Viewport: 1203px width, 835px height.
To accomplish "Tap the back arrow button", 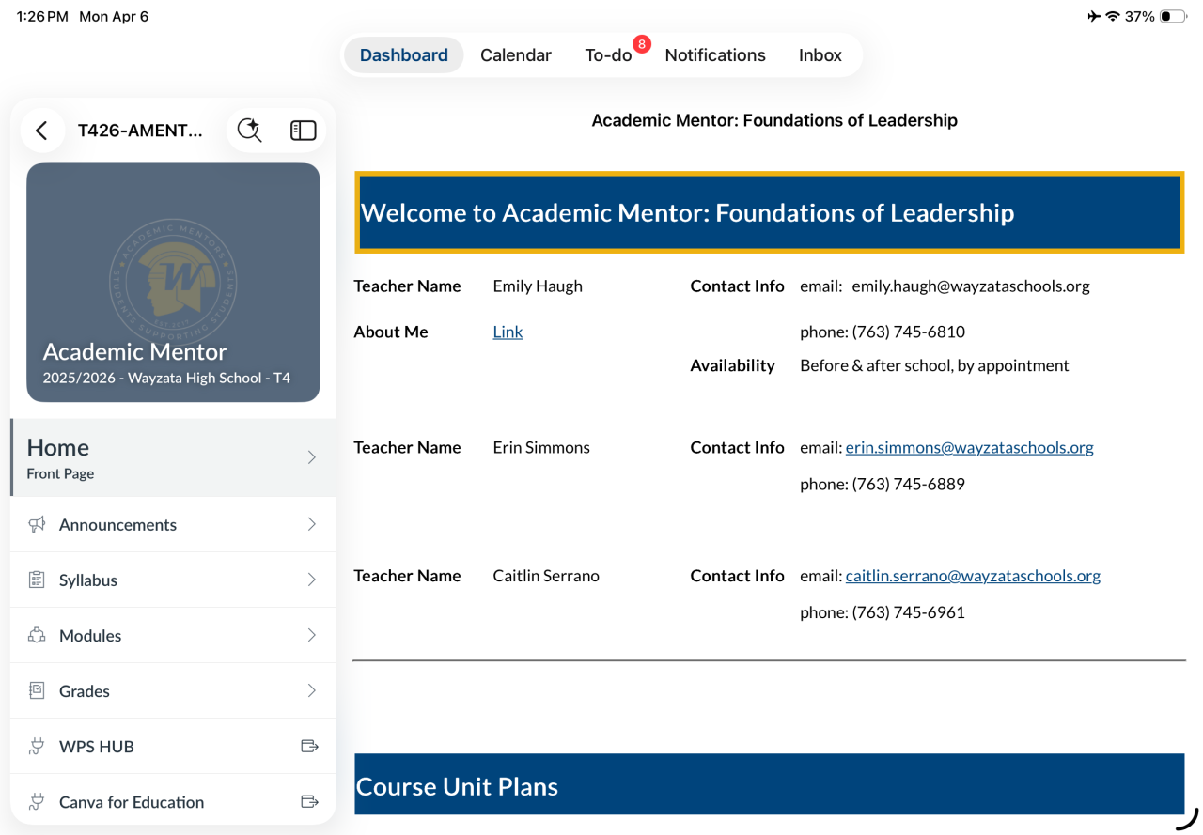I will click(41, 131).
